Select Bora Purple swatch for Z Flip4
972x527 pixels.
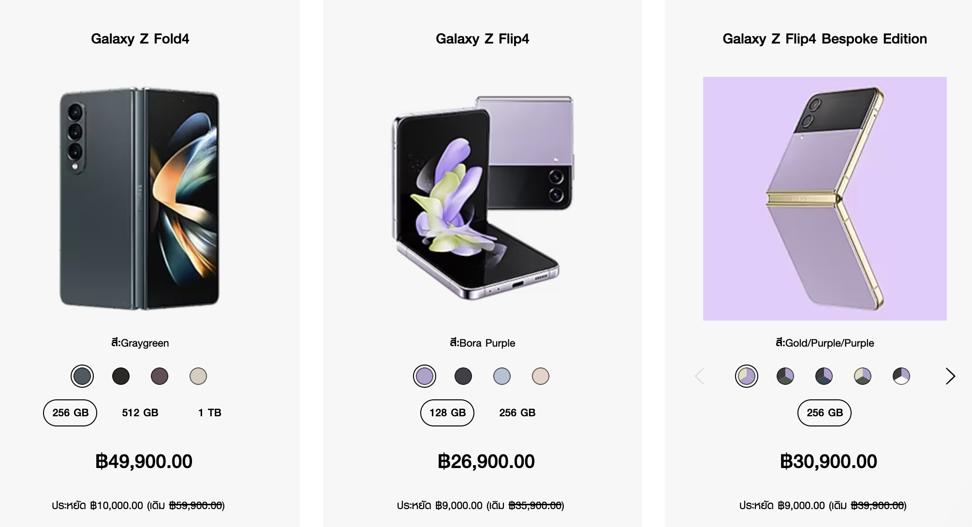click(425, 376)
